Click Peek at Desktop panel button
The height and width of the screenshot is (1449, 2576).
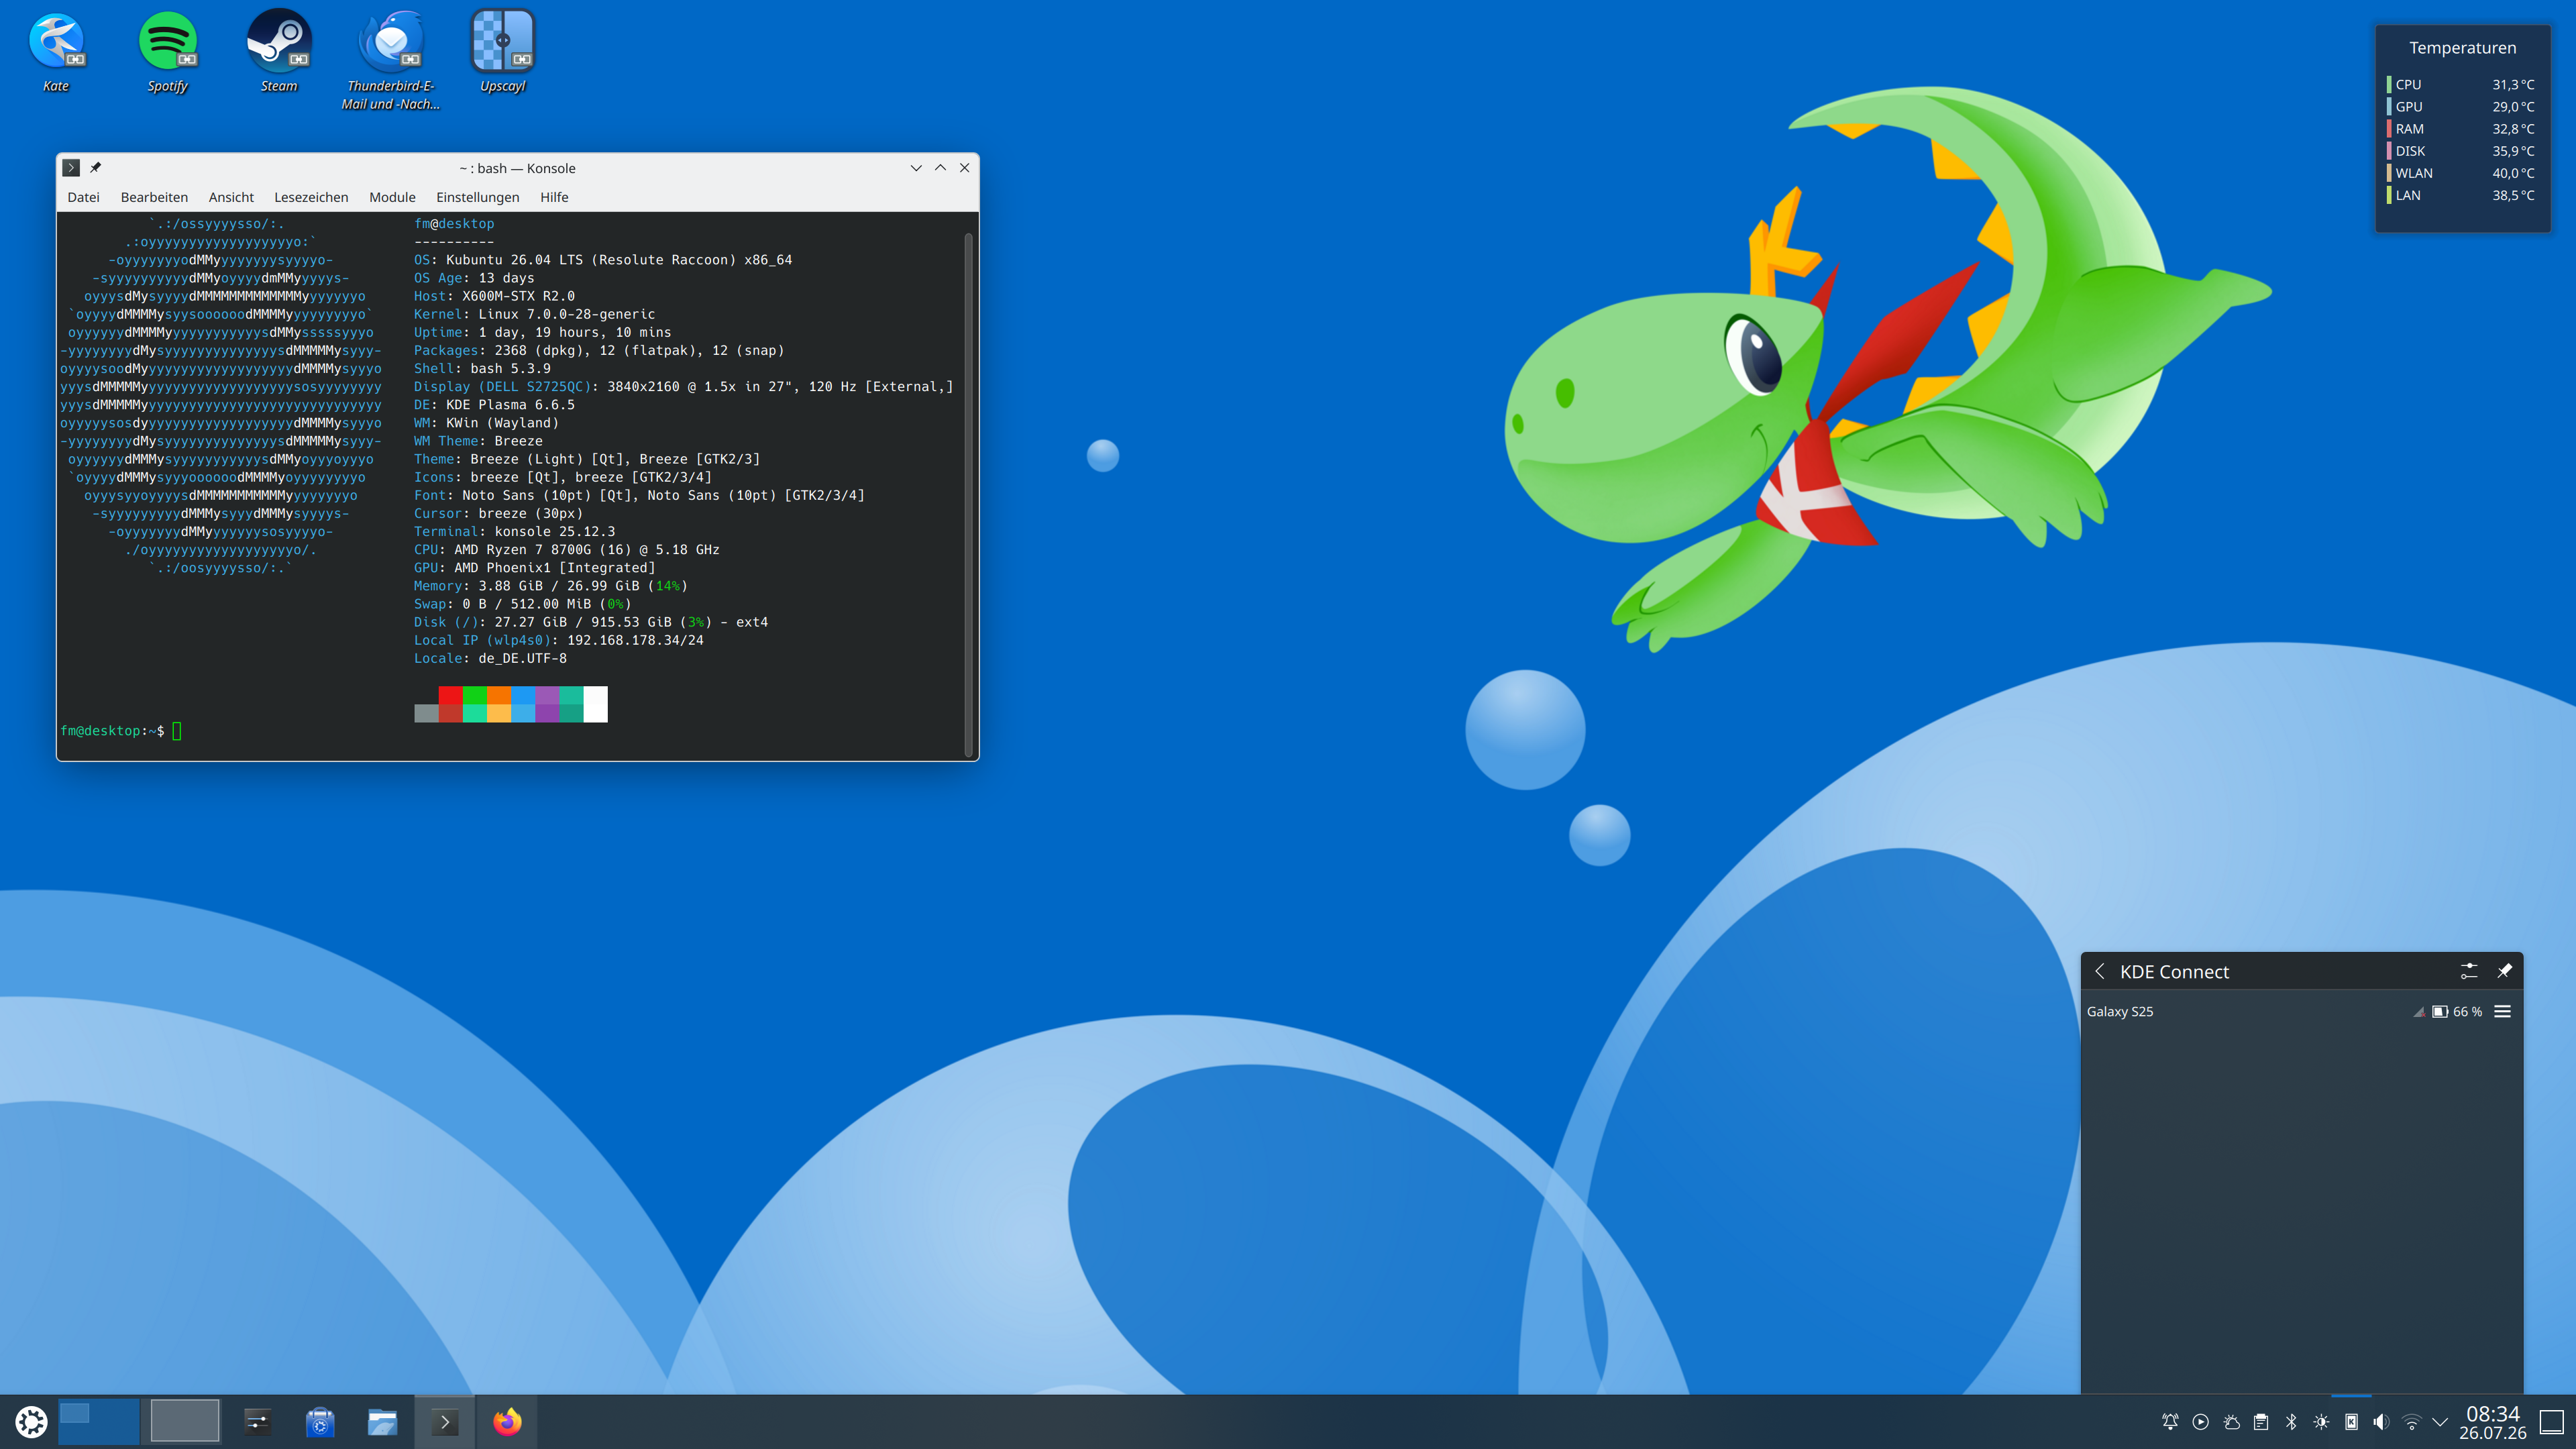[x=2551, y=1421]
